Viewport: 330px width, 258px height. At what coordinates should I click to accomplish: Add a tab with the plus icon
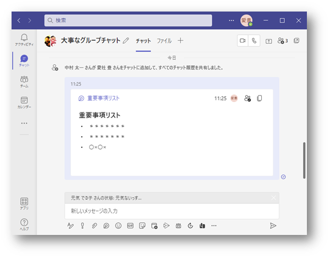pos(180,41)
